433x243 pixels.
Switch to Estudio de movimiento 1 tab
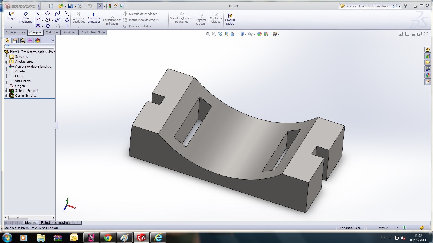pos(59,223)
